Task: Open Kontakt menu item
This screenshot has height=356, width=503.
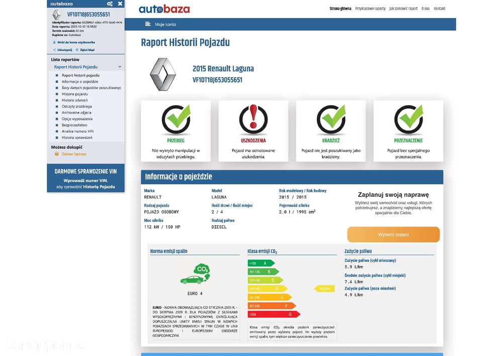Action: [x=440, y=9]
